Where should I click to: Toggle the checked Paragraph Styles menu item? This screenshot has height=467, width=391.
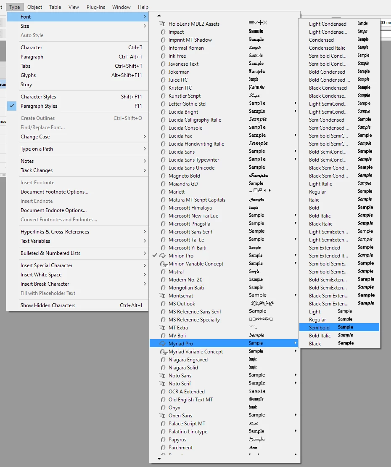(x=77, y=106)
